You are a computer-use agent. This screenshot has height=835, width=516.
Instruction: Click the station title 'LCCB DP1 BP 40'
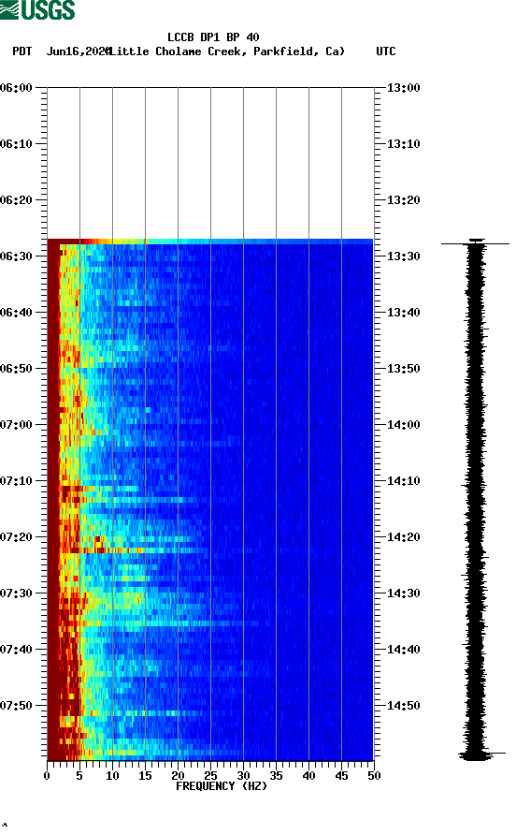(213, 37)
